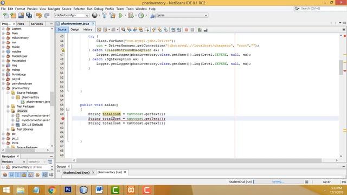Viewport: 347px width, 195px height.
Task: Switch to StudentCrud (run) output tab
Action: point(76,172)
